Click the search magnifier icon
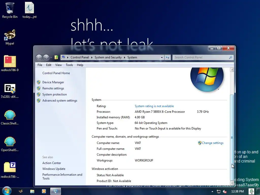This screenshot has width=260, height=195. 231,57
